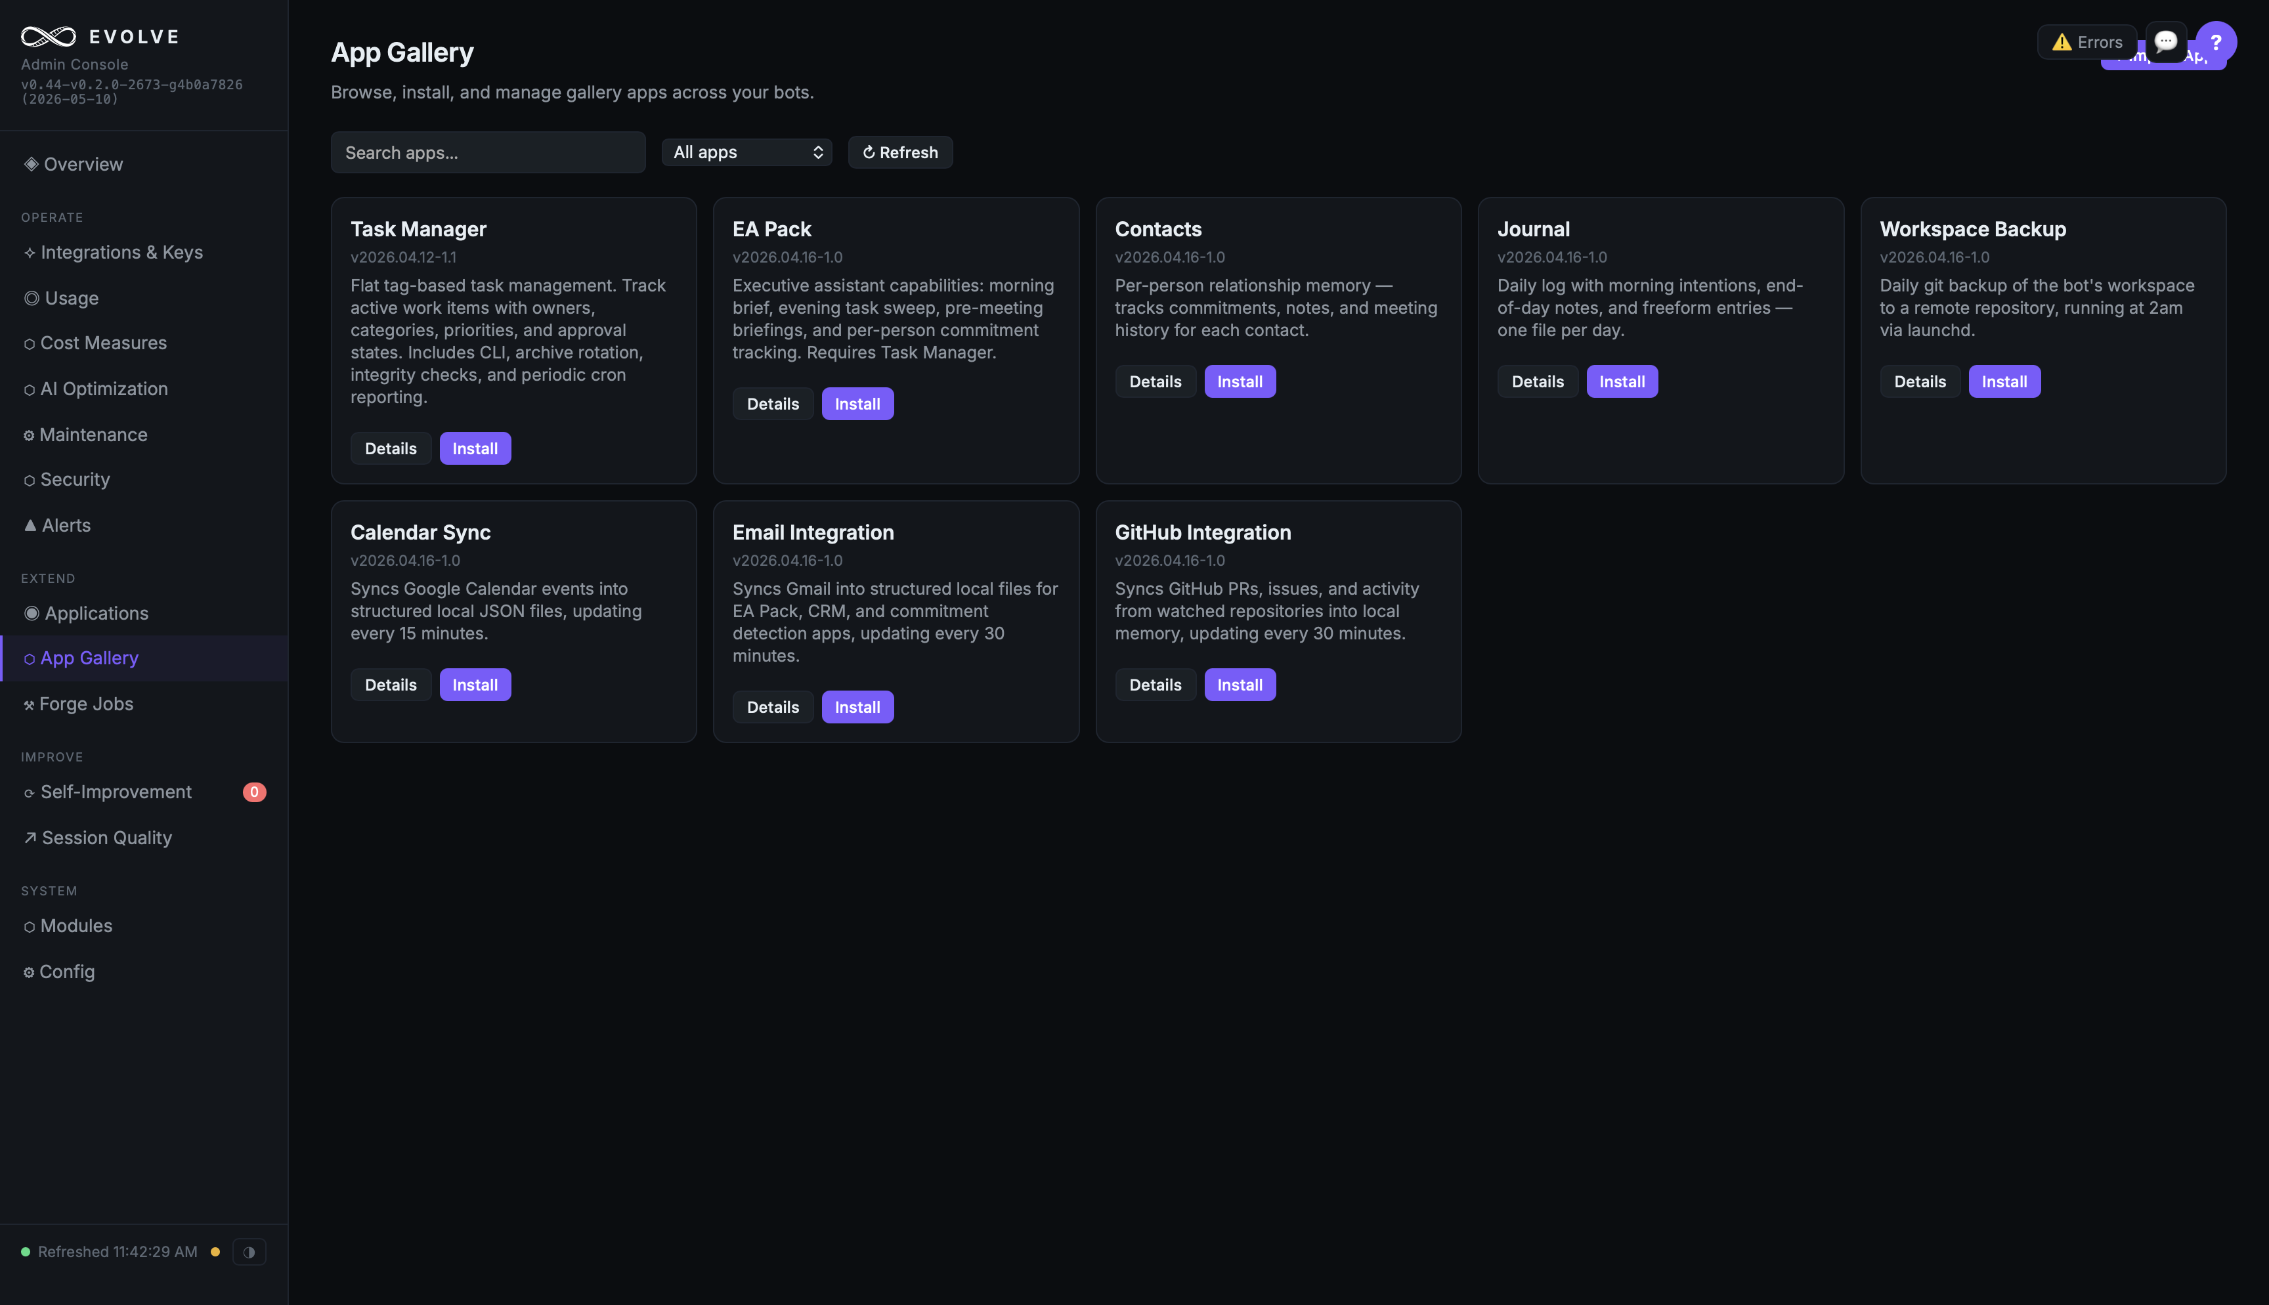2269x1305 pixels.
Task: Click the v0.44 build version string
Action: 132,91
